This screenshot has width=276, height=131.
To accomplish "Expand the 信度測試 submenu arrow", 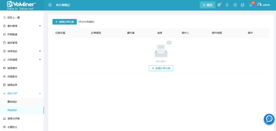I will click(x=40, y=51).
